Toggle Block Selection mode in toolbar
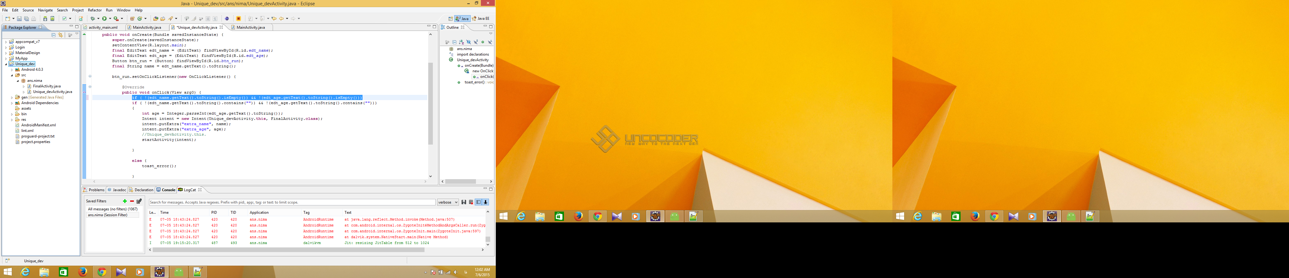 (208, 19)
